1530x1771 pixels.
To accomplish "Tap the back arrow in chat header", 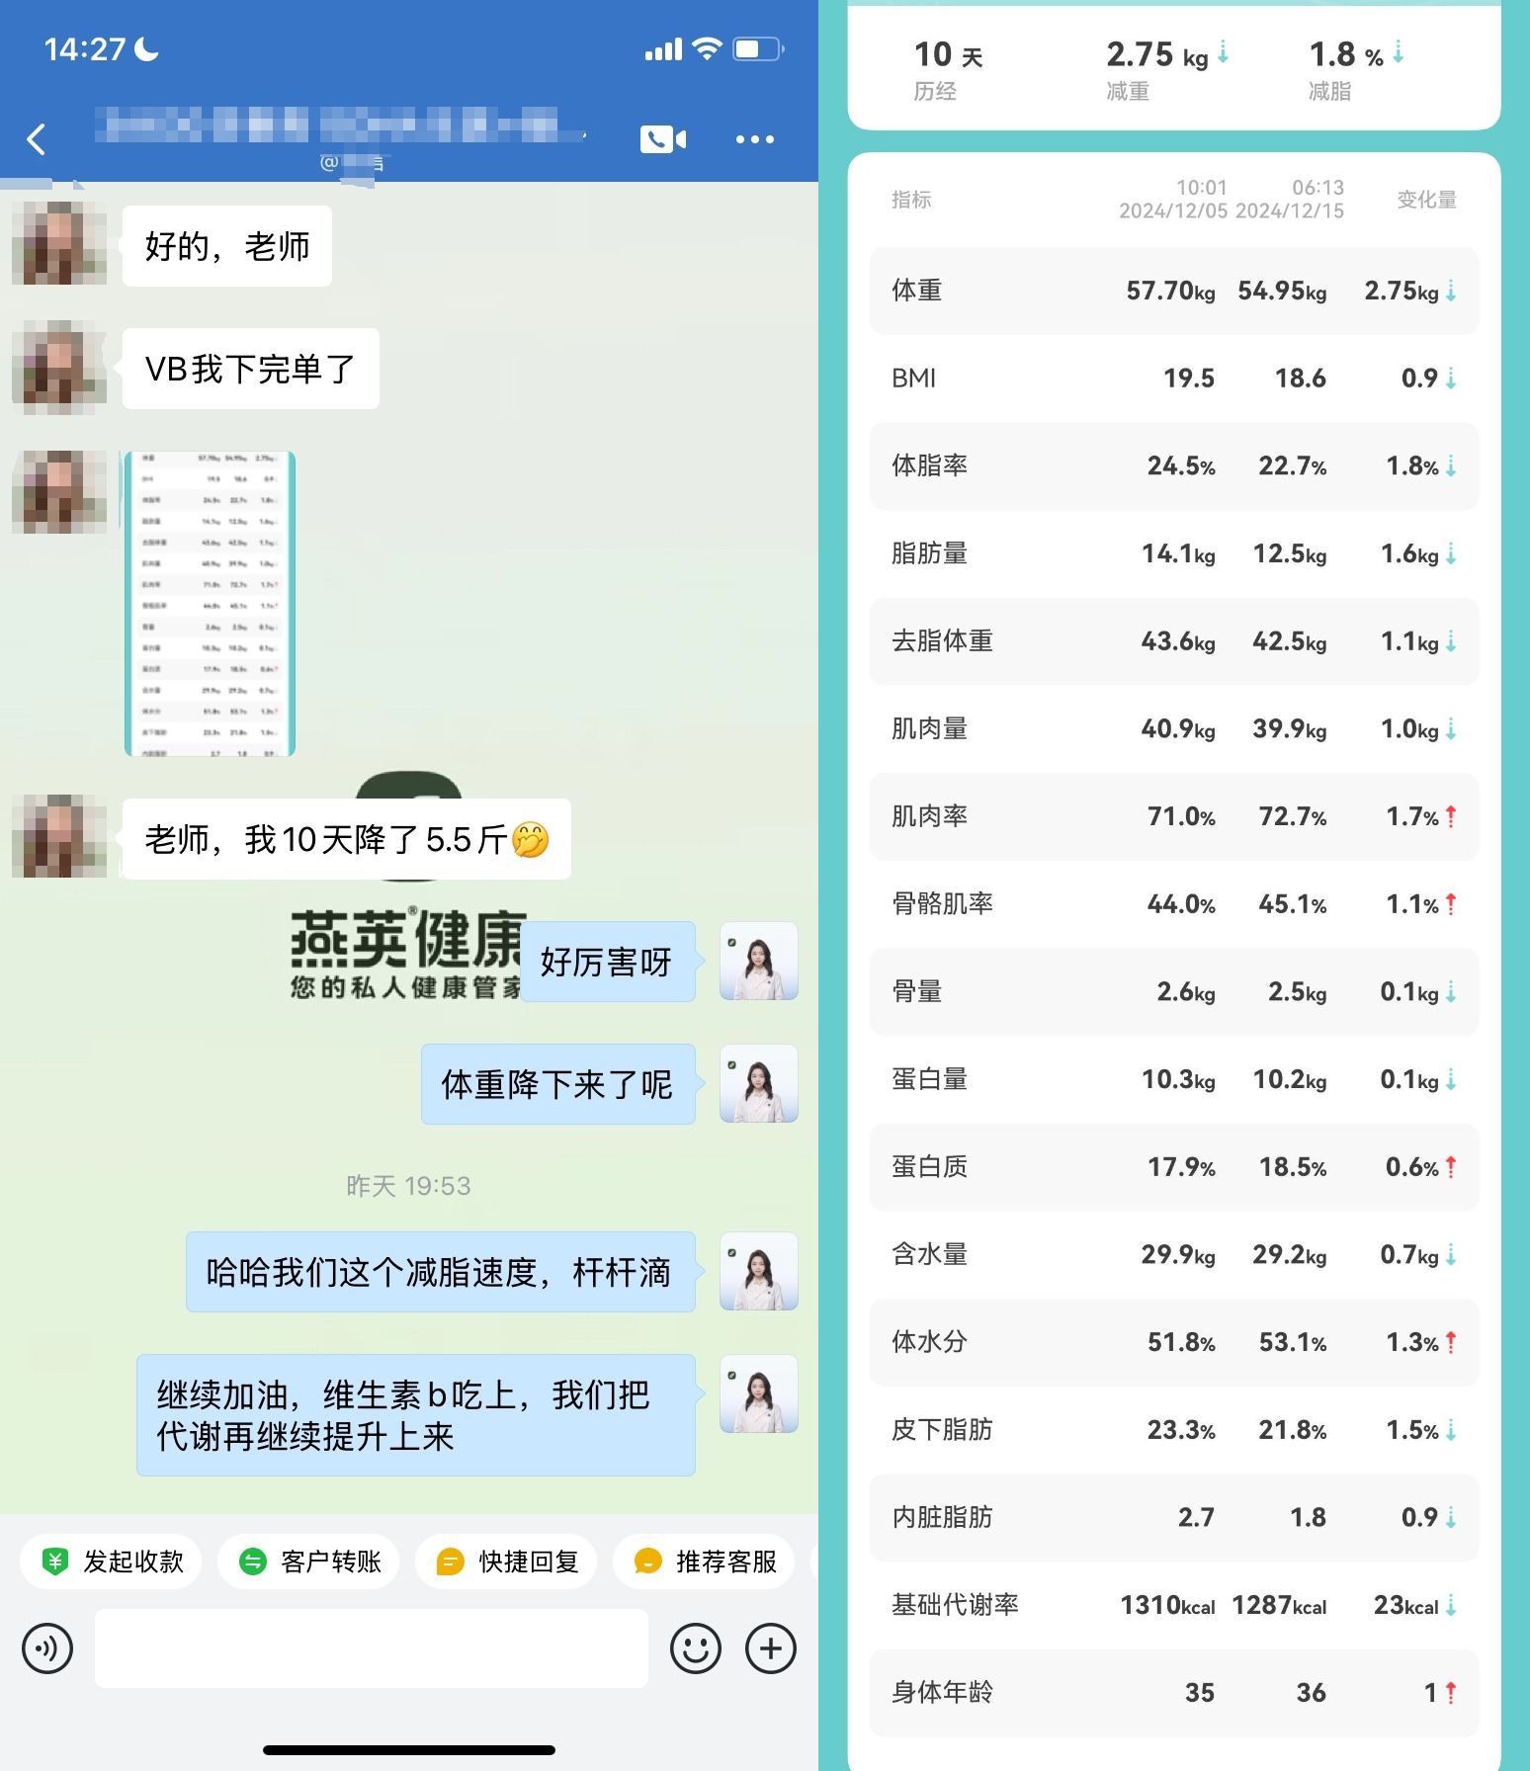I will [x=37, y=139].
